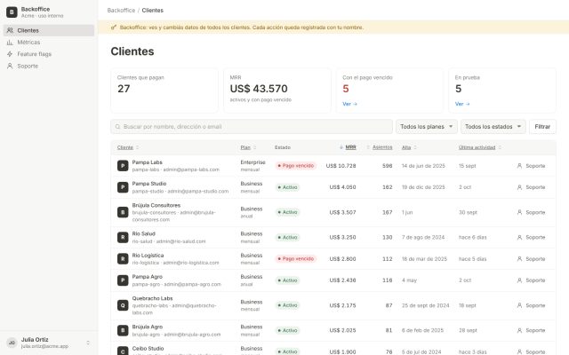Click Pampa Labs avatar icon
The width and height of the screenshot is (569, 355).
[x=123, y=166]
